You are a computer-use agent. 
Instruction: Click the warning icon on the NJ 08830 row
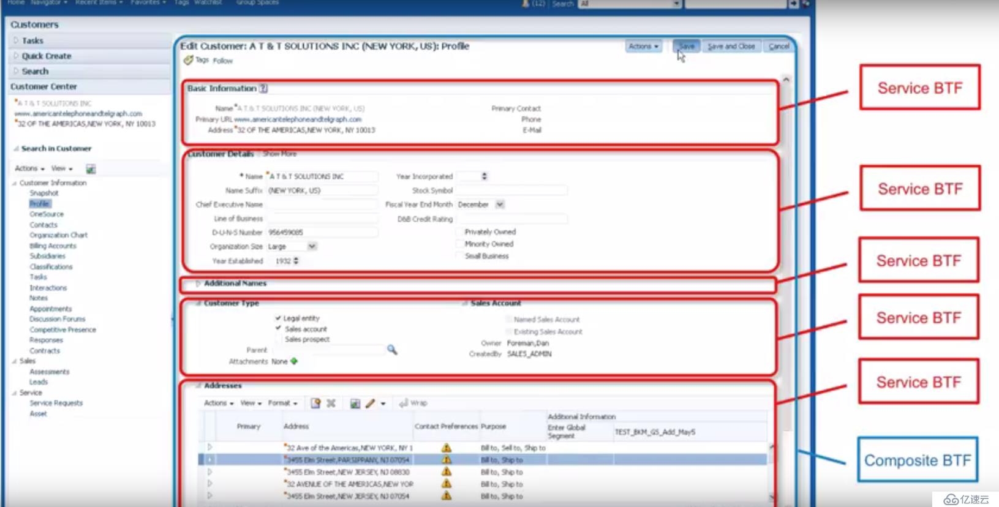447,472
